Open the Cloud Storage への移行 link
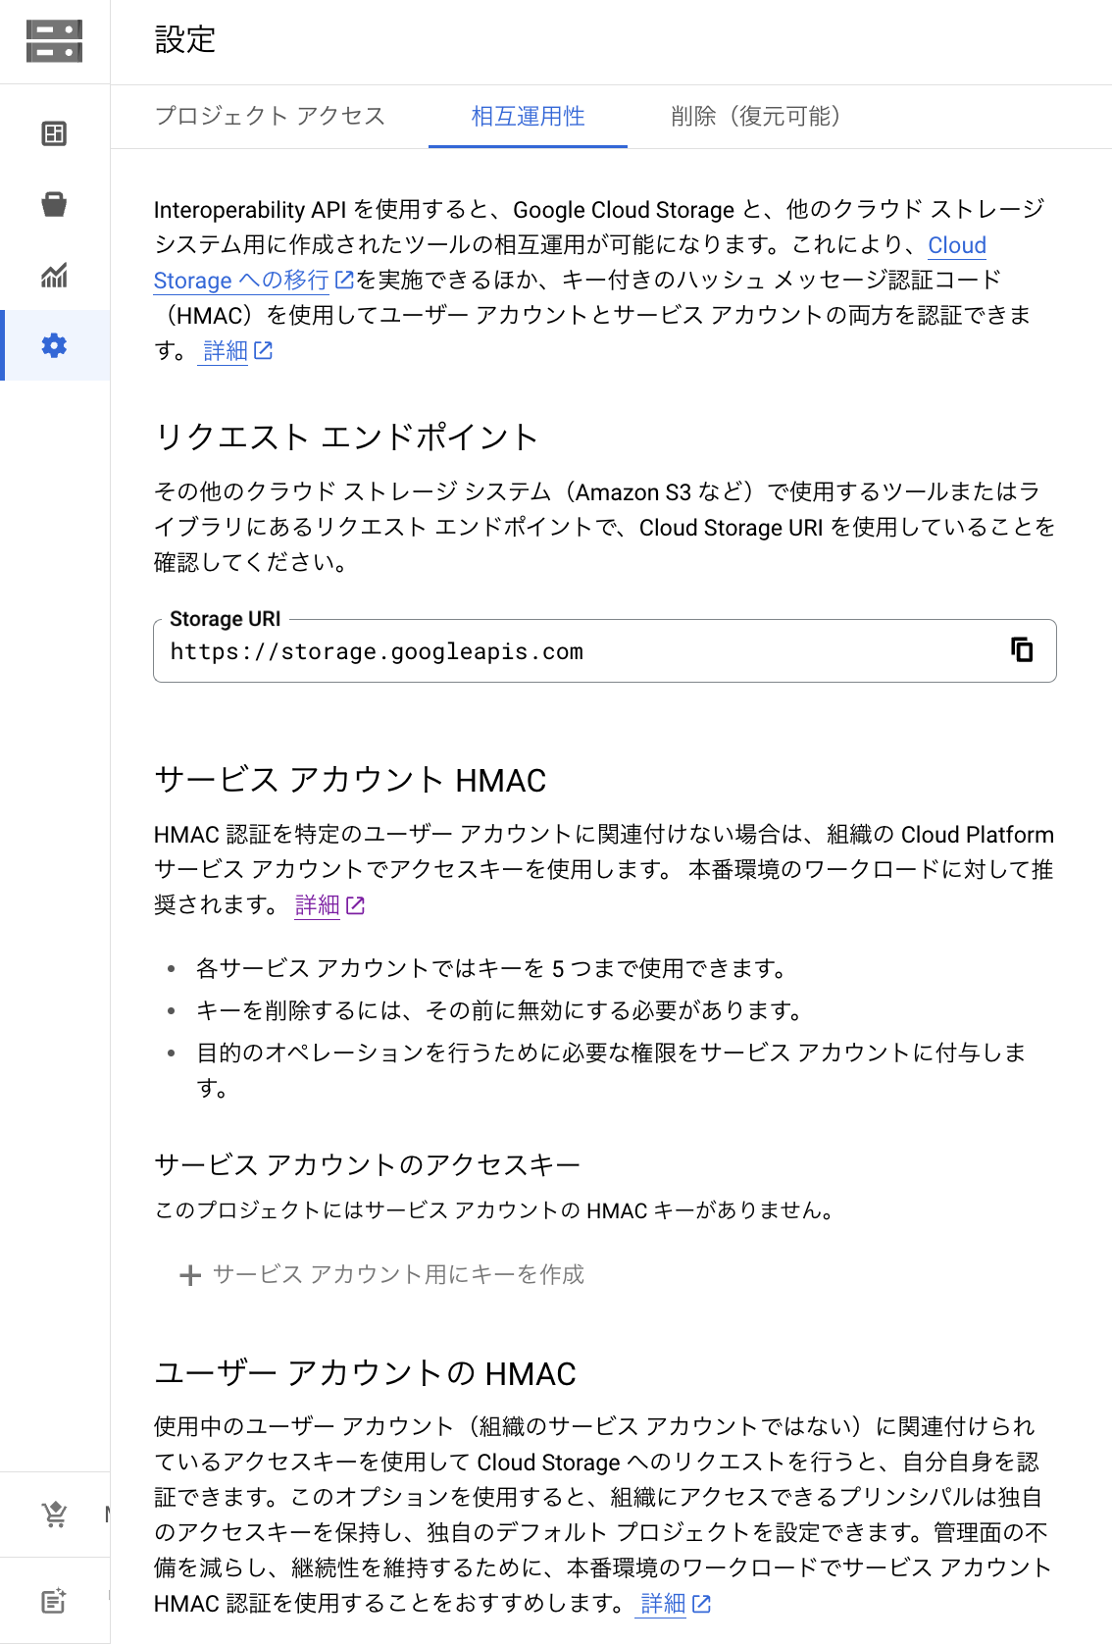The height and width of the screenshot is (1644, 1112). (x=241, y=281)
